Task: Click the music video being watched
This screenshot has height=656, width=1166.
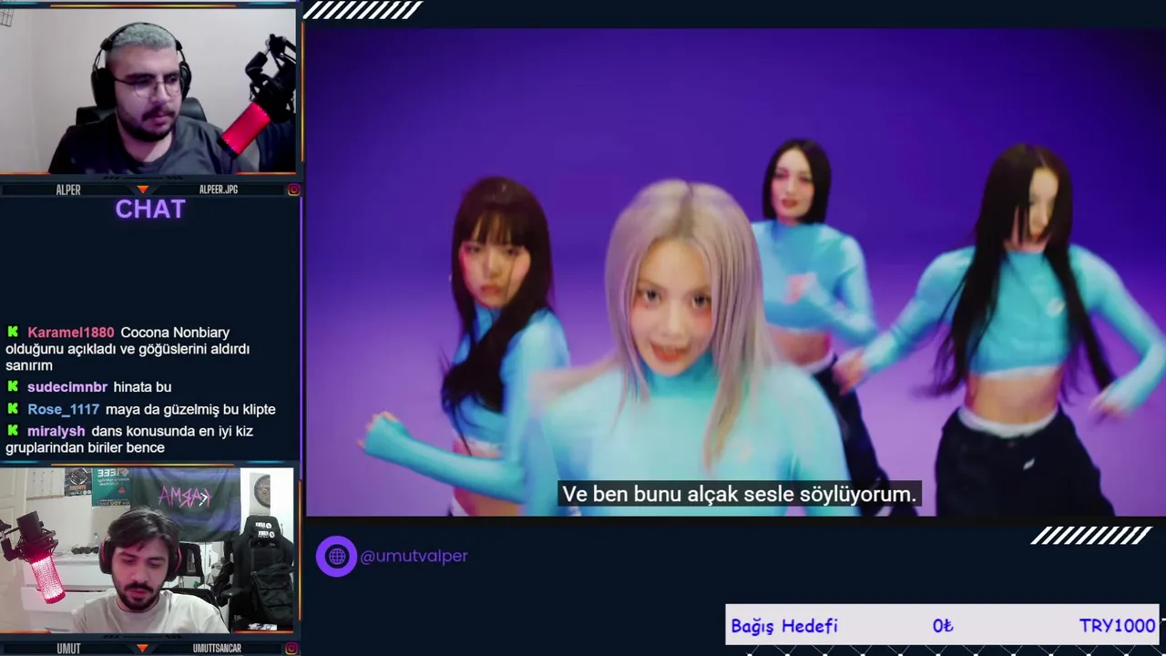Action: click(735, 272)
